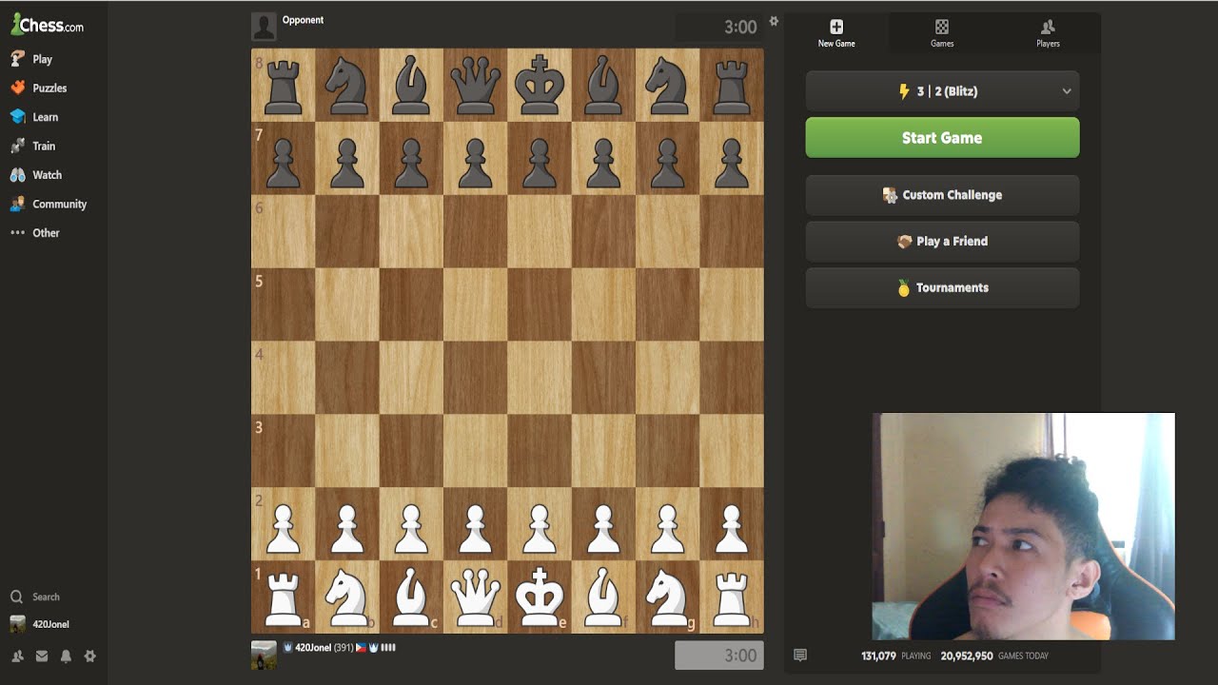Viewport: 1218px width, 685px height.
Task: Open the 420Jonel profile in sidebar
Action: coord(40,624)
